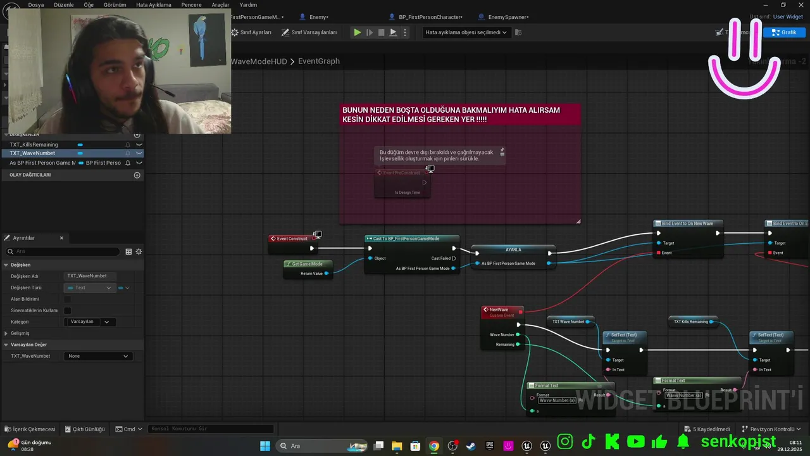Open the Araçlar menu
Viewport: 810px width, 456px height.
220,4
